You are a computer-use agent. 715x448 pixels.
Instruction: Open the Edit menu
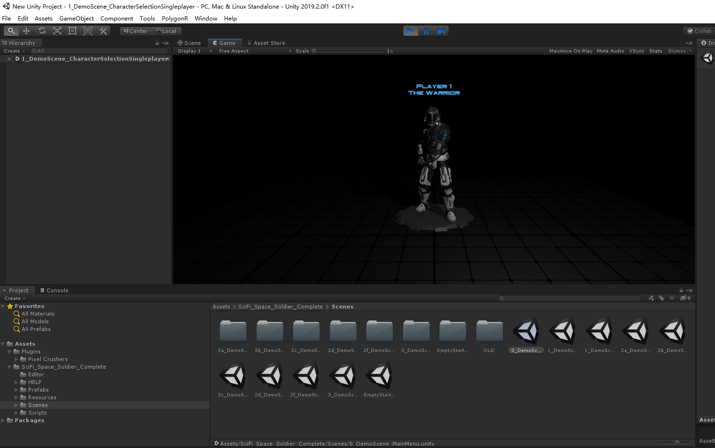23,19
